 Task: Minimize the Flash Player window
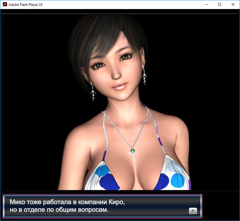pos(206,4)
